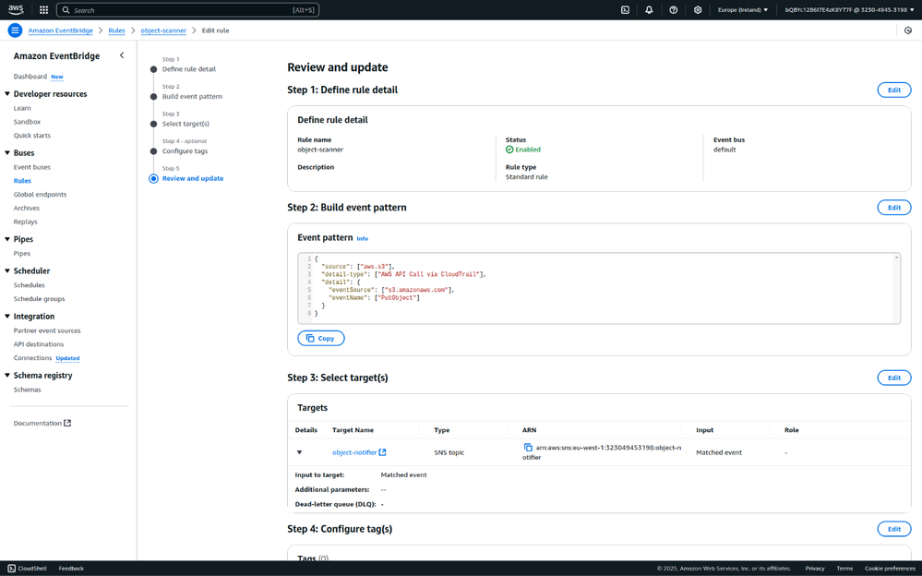Open Event buses in the sidebar
Image resolution: width=922 pixels, height=576 pixels.
[32, 167]
